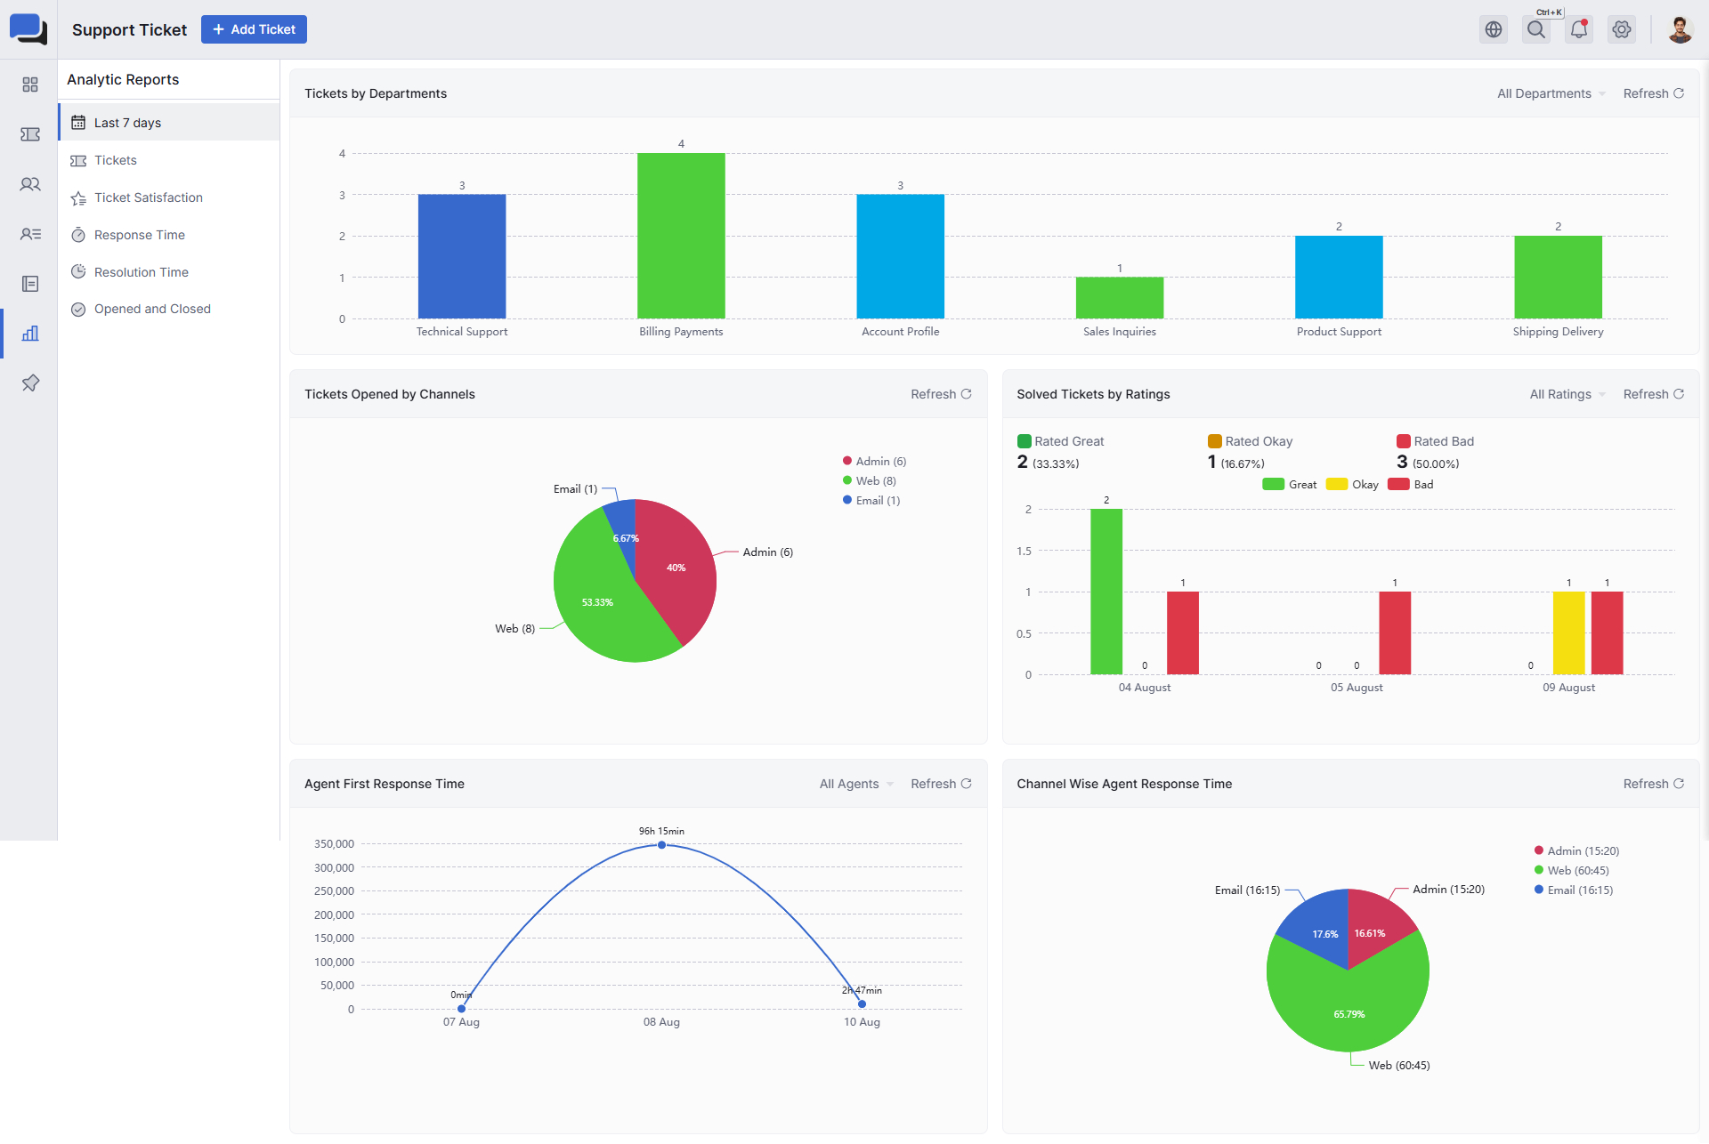Refresh the Tickets by Departments chart
Screen dimensions: 1709x1144
pyautogui.click(x=1653, y=93)
